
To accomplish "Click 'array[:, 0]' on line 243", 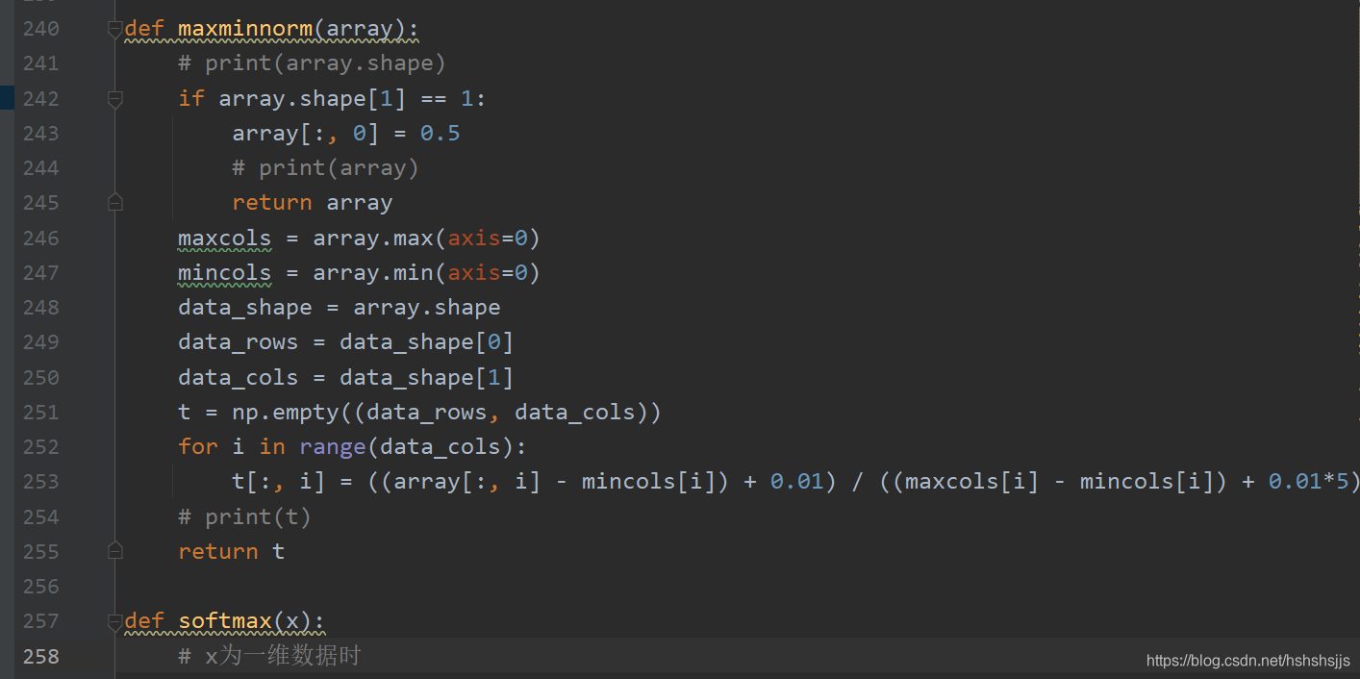I will coord(305,134).
